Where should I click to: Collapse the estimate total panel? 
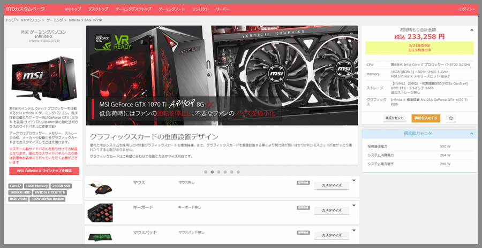[471, 30]
